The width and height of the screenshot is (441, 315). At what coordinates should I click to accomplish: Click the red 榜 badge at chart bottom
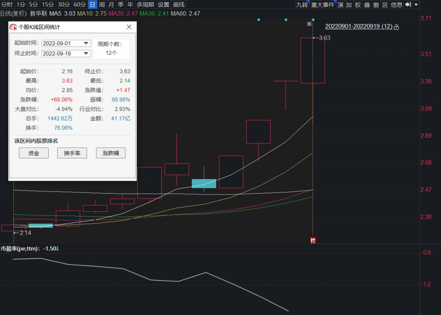(313, 240)
